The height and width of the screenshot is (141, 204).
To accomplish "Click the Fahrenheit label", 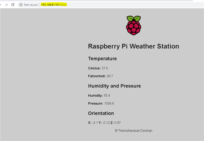I will [x=97, y=76].
